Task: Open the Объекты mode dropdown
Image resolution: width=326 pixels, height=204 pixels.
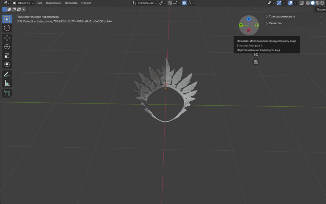Action: pos(23,3)
